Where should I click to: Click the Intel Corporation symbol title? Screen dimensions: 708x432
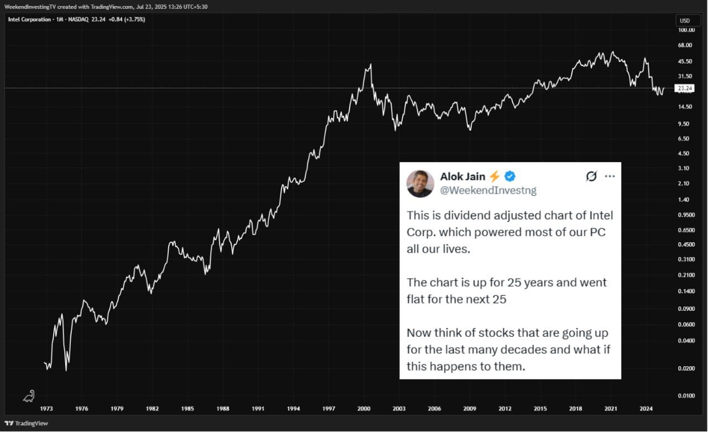point(28,19)
